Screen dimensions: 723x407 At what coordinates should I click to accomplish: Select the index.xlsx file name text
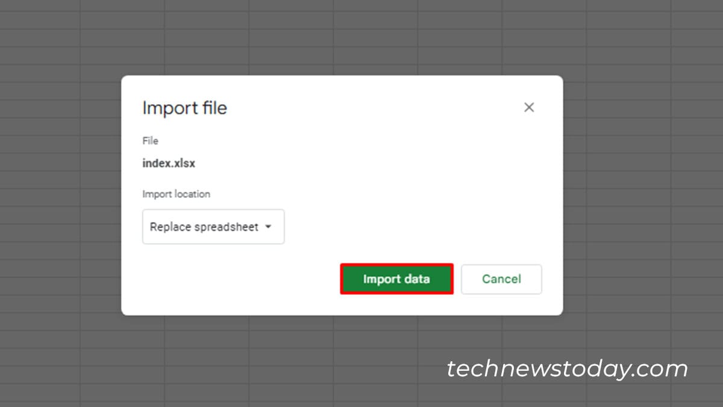pyautogui.click(x=169, y=163)
